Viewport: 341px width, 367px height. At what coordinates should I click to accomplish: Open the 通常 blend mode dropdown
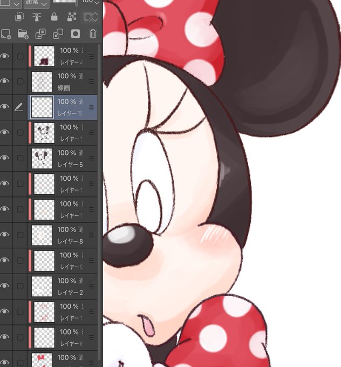tap(36, 3)
